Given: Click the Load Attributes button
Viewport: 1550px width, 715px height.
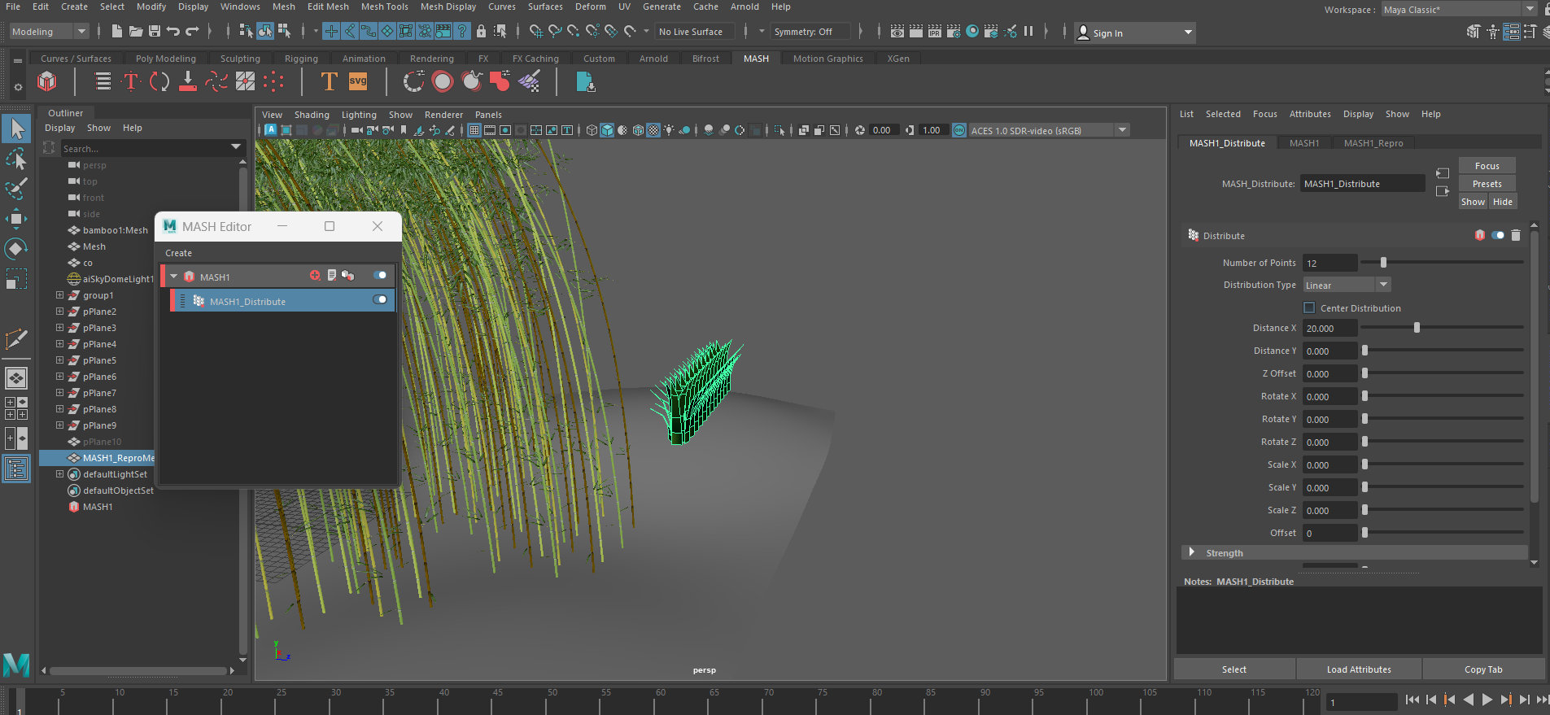Looking at the screenshot, I should pos(1358,669).
